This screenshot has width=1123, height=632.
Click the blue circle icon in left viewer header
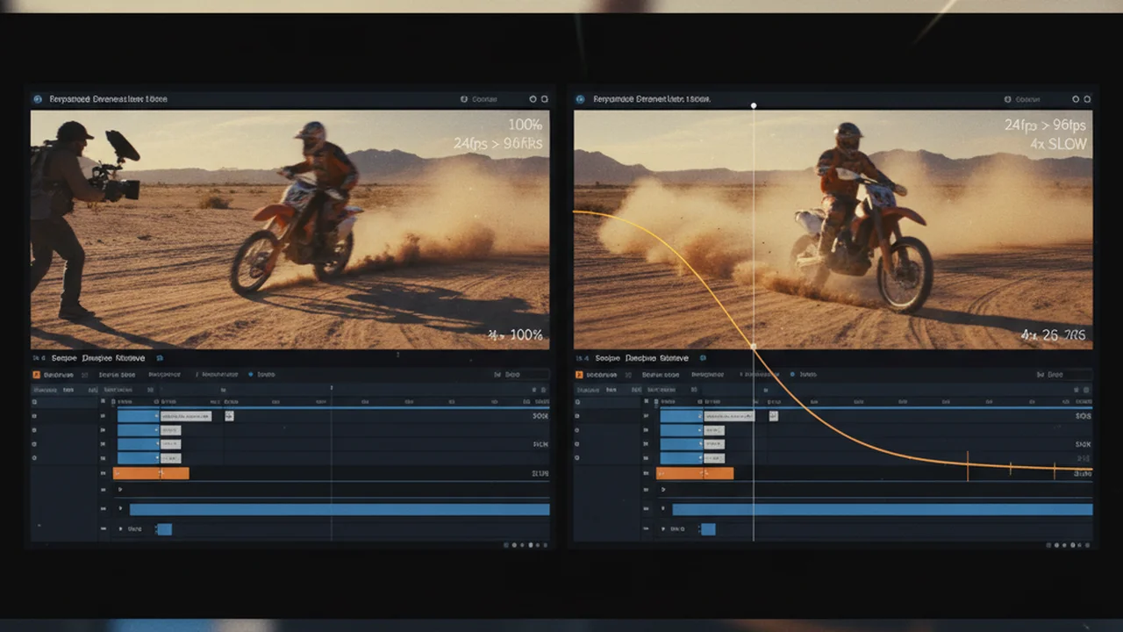click(x=38, y=99)
